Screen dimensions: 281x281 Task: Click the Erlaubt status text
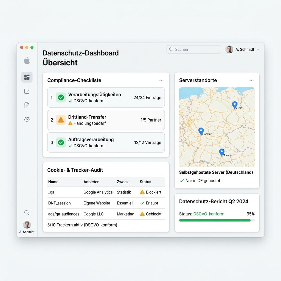[x=152, y=203]
